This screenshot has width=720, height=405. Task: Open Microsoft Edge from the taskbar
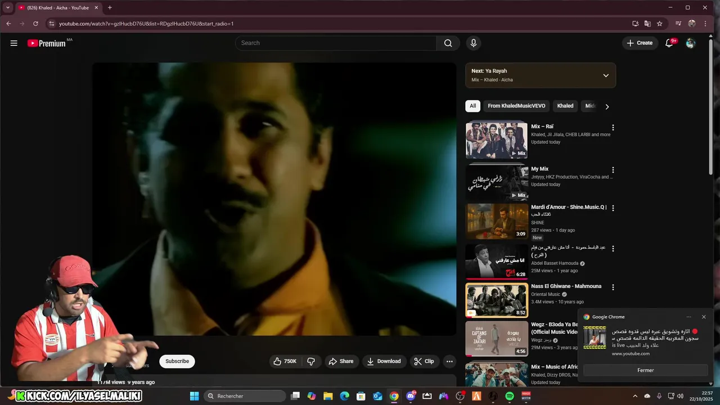point(344,396)
